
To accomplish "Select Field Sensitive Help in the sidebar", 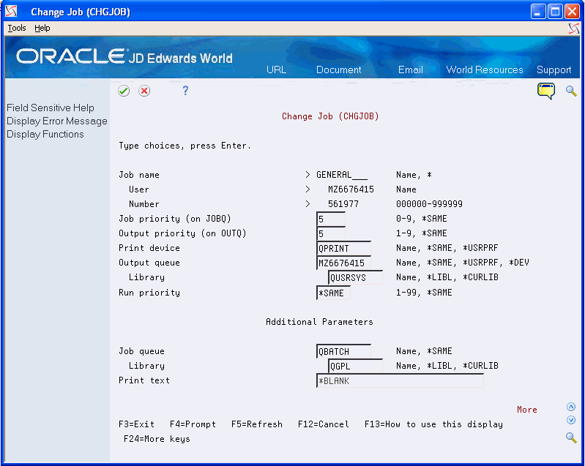I will 51,108.
